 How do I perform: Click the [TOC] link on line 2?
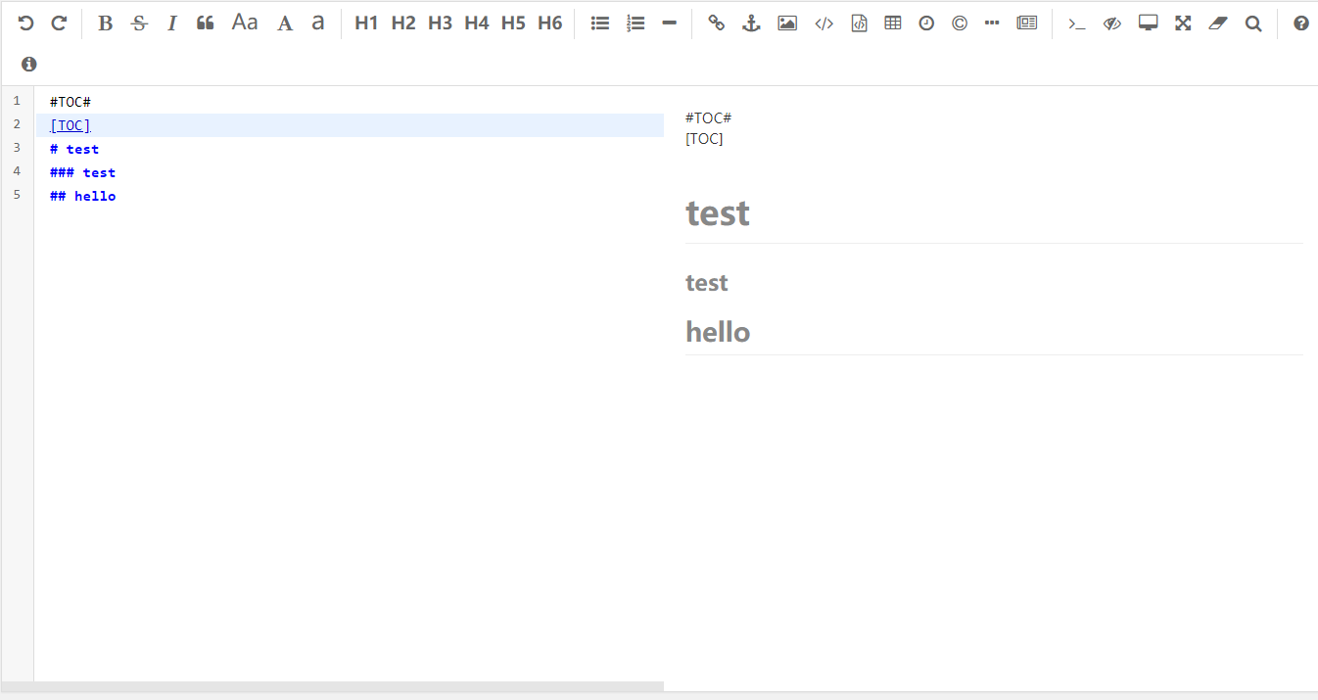point(69,124)
